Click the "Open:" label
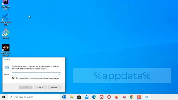This screenshot has width=178, height=100. [x=7, y=74]
